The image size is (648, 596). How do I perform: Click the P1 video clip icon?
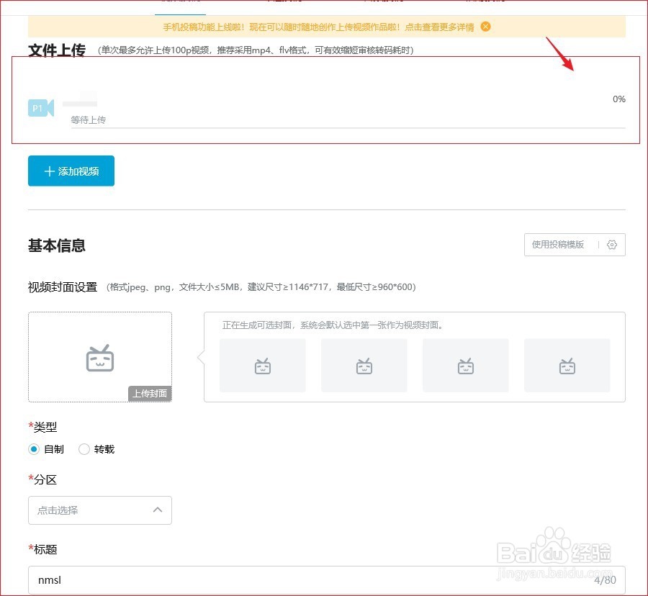(40, 107)
